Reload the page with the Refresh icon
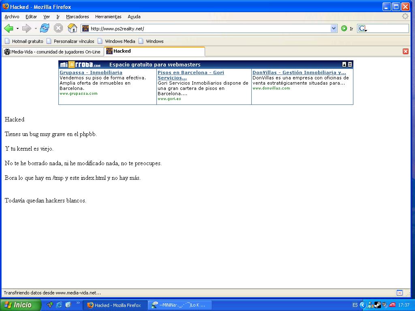The height and width of the screenshot is (311, 415). coord(45,28)
